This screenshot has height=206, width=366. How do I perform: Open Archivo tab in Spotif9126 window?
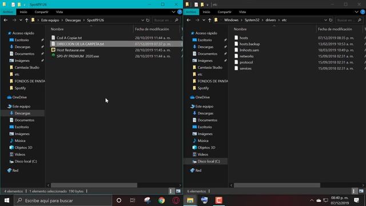(x=8, y=12)
